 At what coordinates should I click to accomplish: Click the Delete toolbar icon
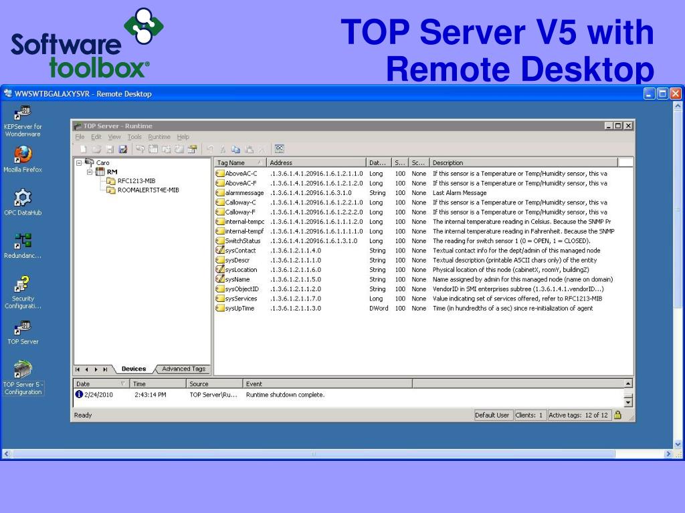[x=262, y=149]
